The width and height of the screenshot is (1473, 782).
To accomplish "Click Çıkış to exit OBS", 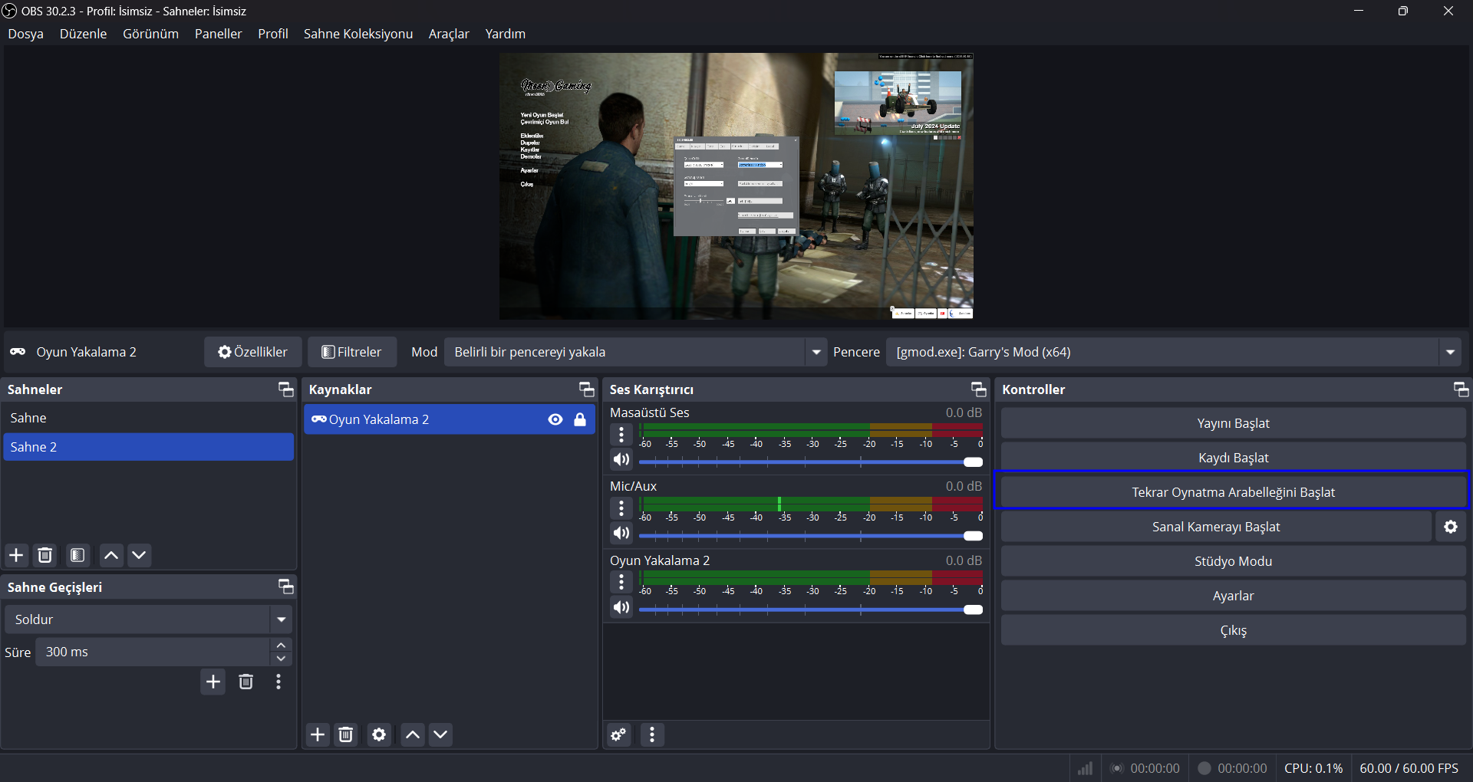I will coord(1233,630).
